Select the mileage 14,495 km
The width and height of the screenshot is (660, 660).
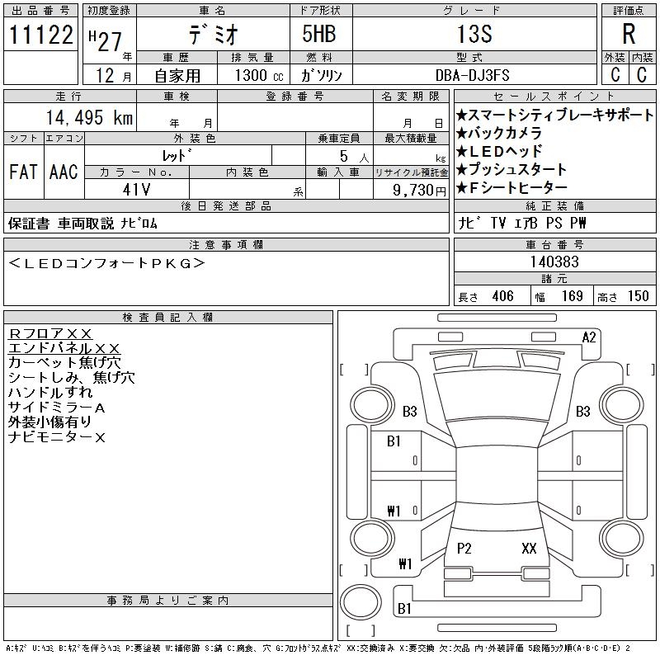coord(89,117)
